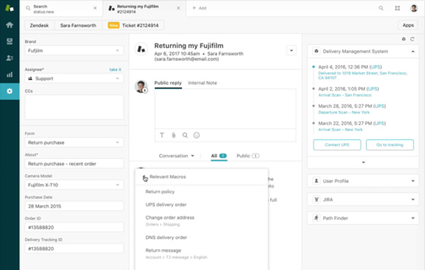Image resolution: width=425 pixels, height=270 pixels.
Task: Click the Path Finder app icon
Action: (316, 218)
